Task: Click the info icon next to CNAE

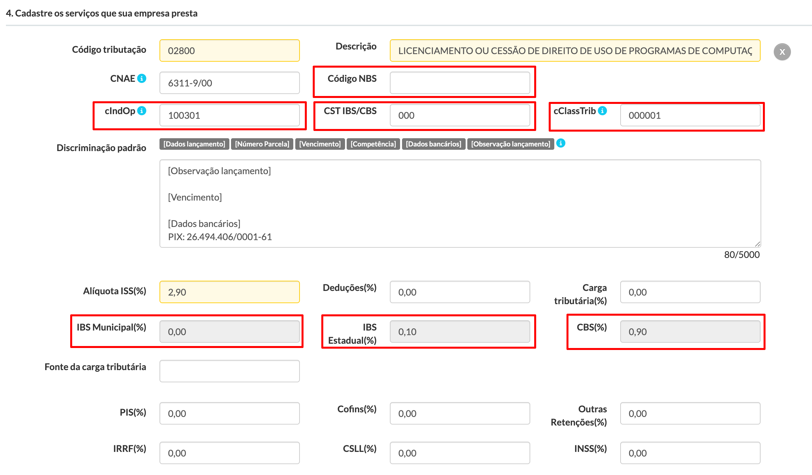Action: (142, 79)
